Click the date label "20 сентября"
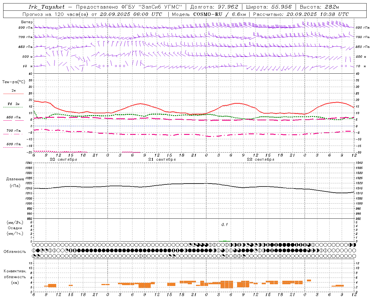Image resolution: width=371 pixels, height=297 pixels. 63,160
